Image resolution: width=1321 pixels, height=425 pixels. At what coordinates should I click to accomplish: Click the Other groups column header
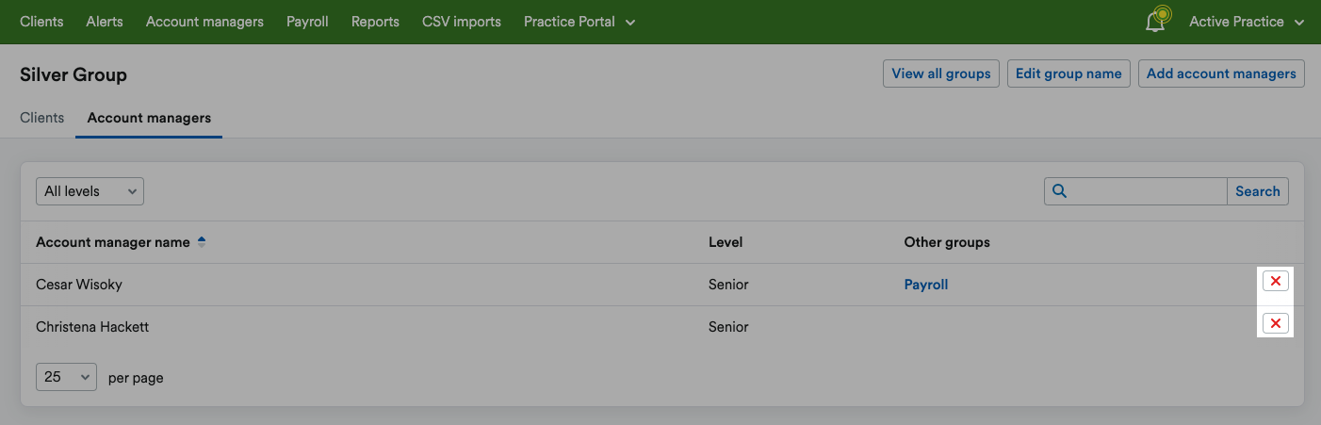(x=947, y=242)
